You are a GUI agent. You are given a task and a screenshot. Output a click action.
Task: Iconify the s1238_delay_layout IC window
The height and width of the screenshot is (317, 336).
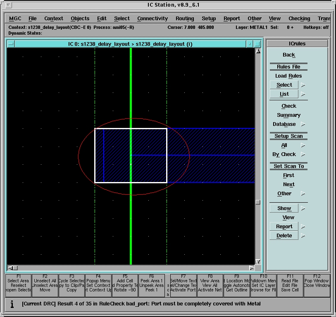point(250,44)
